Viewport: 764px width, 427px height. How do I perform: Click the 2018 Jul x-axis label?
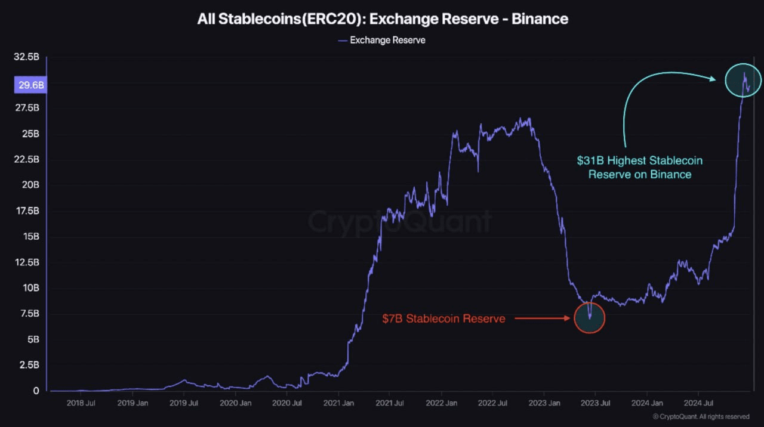82,404
